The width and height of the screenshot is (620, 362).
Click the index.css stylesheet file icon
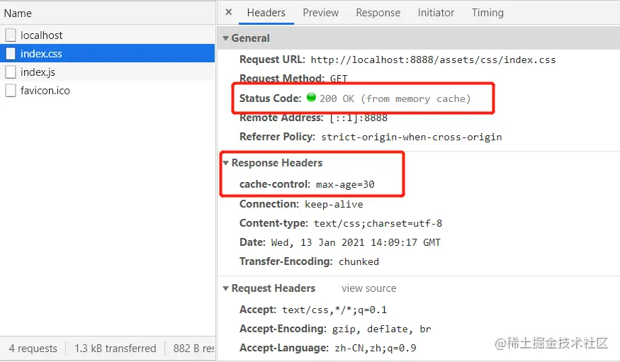point(11,53)
